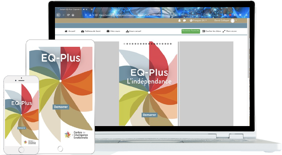Go to Accueil in navigation bar

click(70, 31)
